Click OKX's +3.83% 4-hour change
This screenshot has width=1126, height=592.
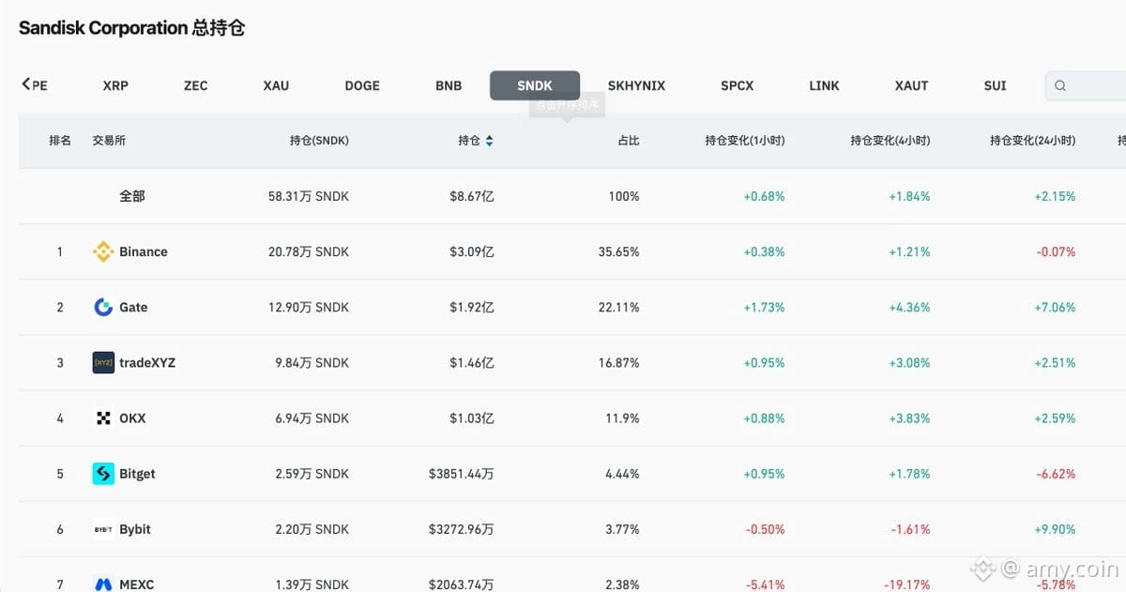tap(909, 417)
